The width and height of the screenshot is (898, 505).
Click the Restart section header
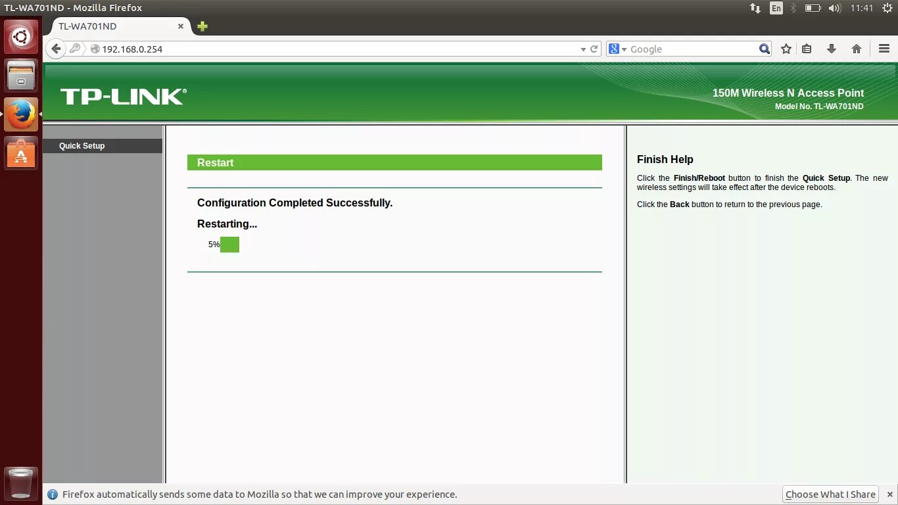point(394,162)
